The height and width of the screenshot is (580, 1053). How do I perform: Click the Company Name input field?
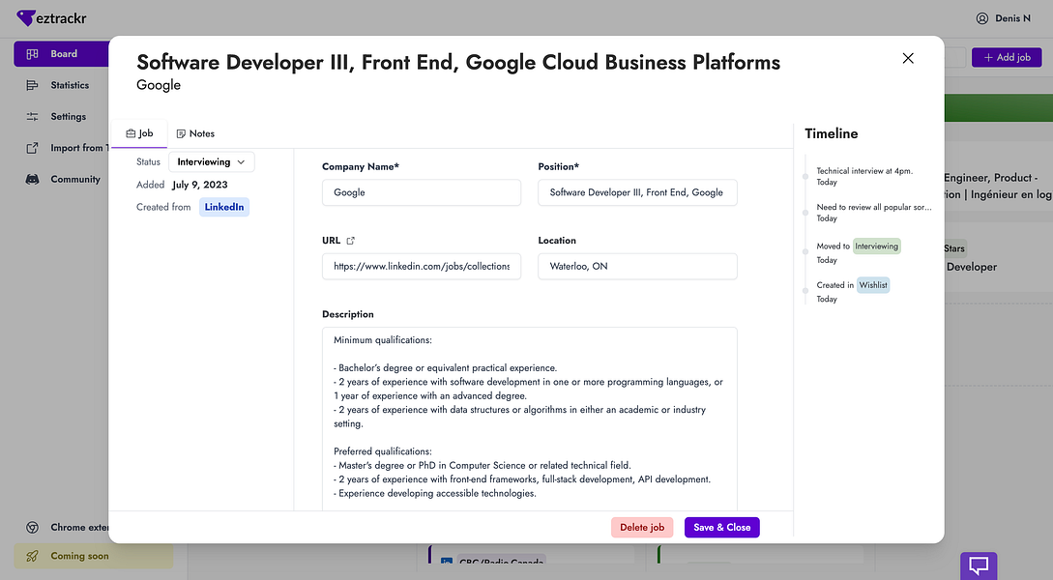422,192
